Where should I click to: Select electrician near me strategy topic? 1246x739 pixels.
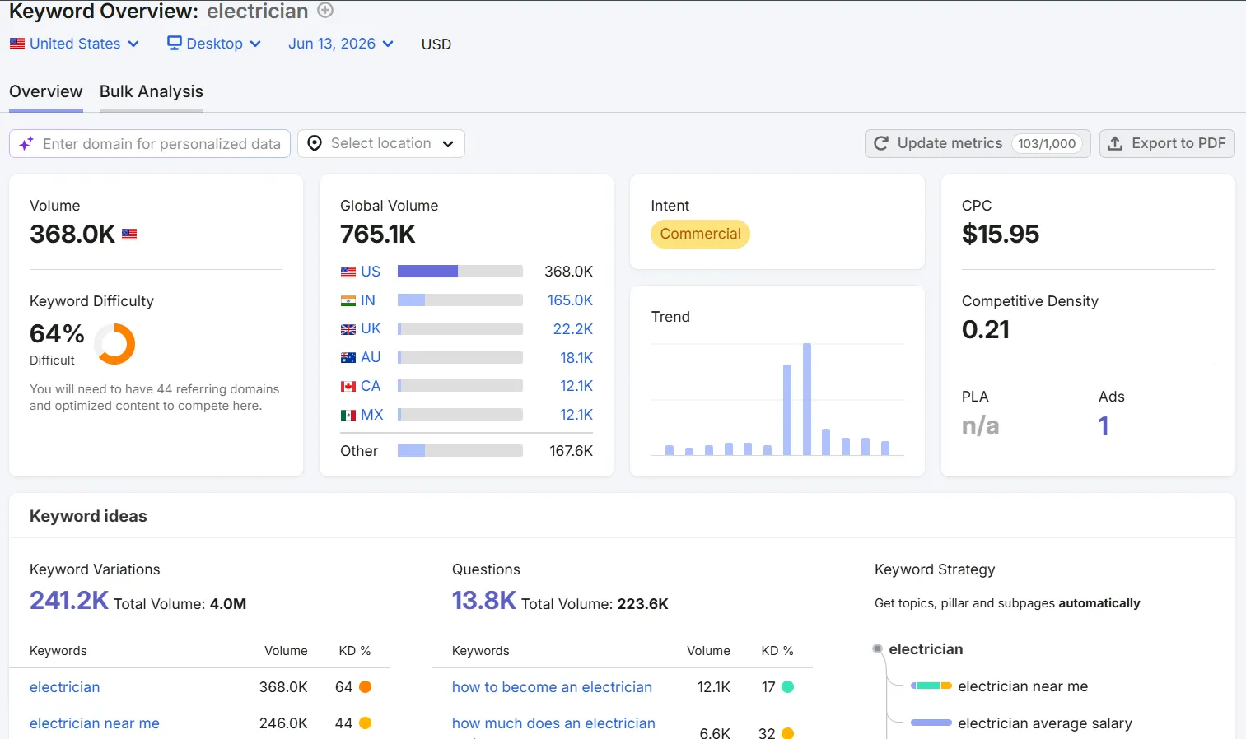click(1023, 686)
